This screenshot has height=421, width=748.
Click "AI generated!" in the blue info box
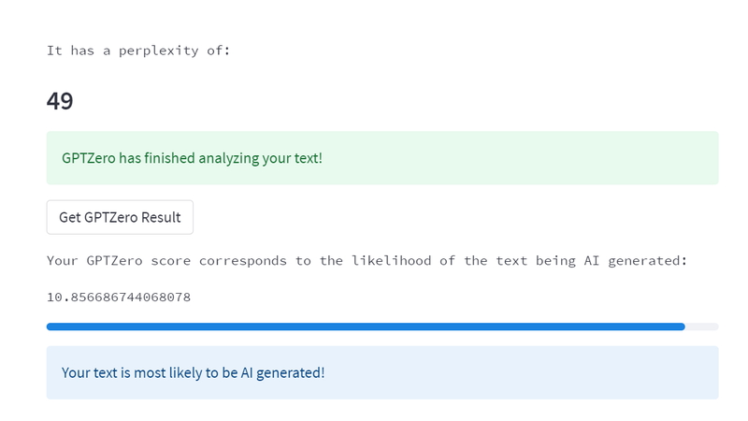[282, 372]
